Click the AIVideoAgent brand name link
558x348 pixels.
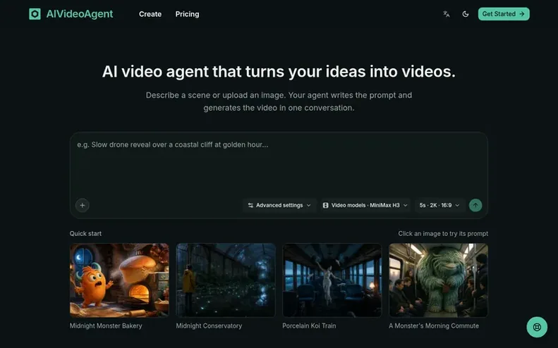[x=80, y=14]
